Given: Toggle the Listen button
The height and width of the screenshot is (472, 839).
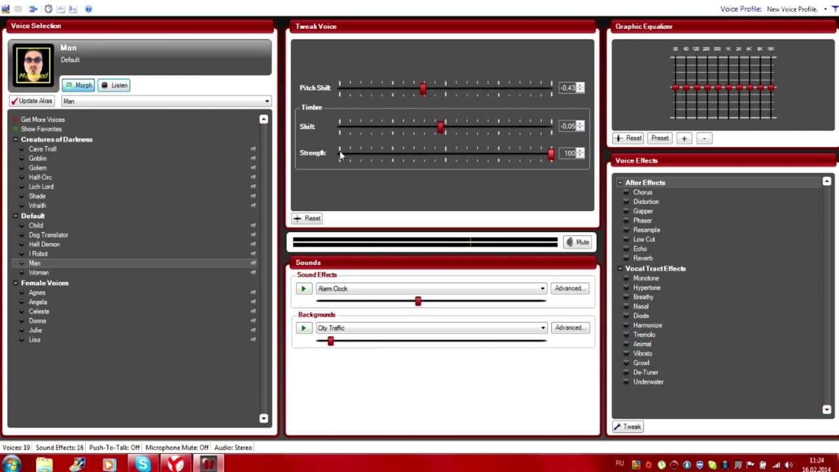Looking at the screenshot, I should (114, 85).
